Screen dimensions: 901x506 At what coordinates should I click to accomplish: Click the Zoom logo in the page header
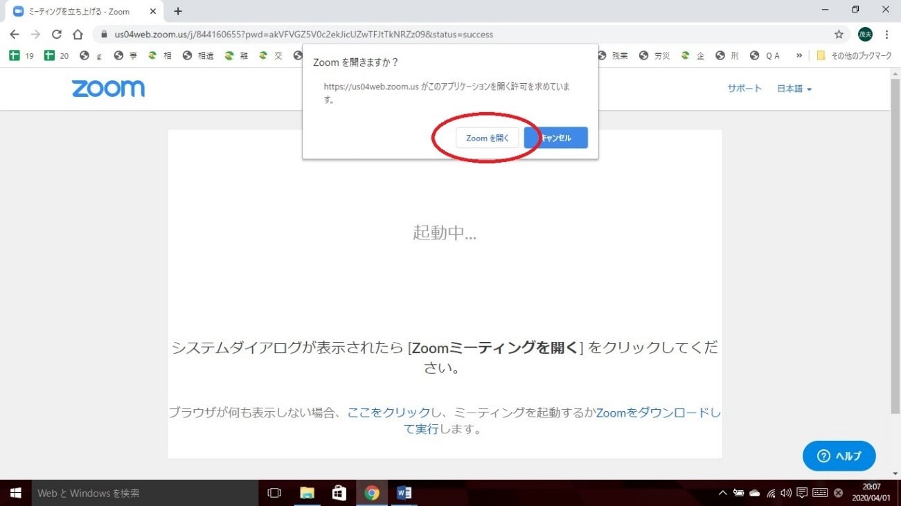[108, 89]
